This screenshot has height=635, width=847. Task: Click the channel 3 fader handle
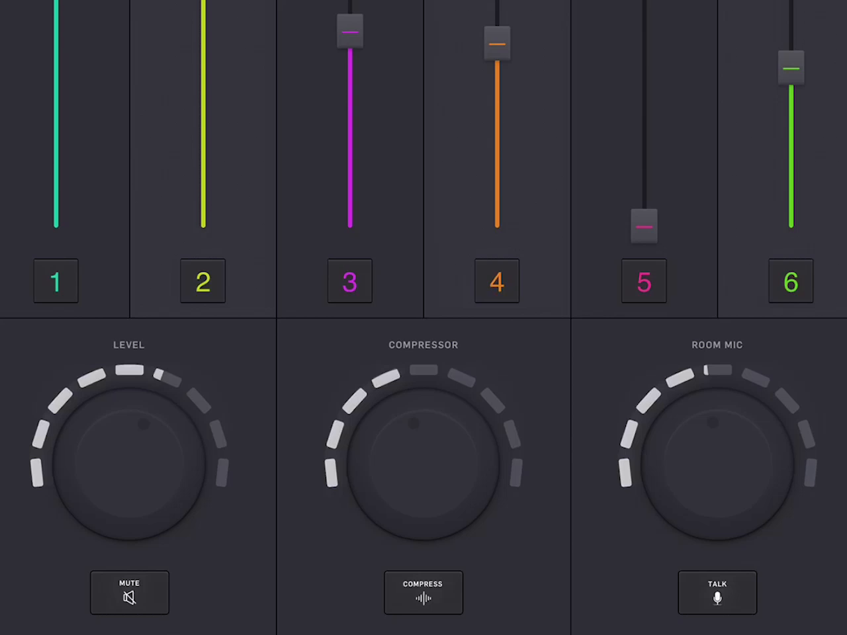pos(349,31)
